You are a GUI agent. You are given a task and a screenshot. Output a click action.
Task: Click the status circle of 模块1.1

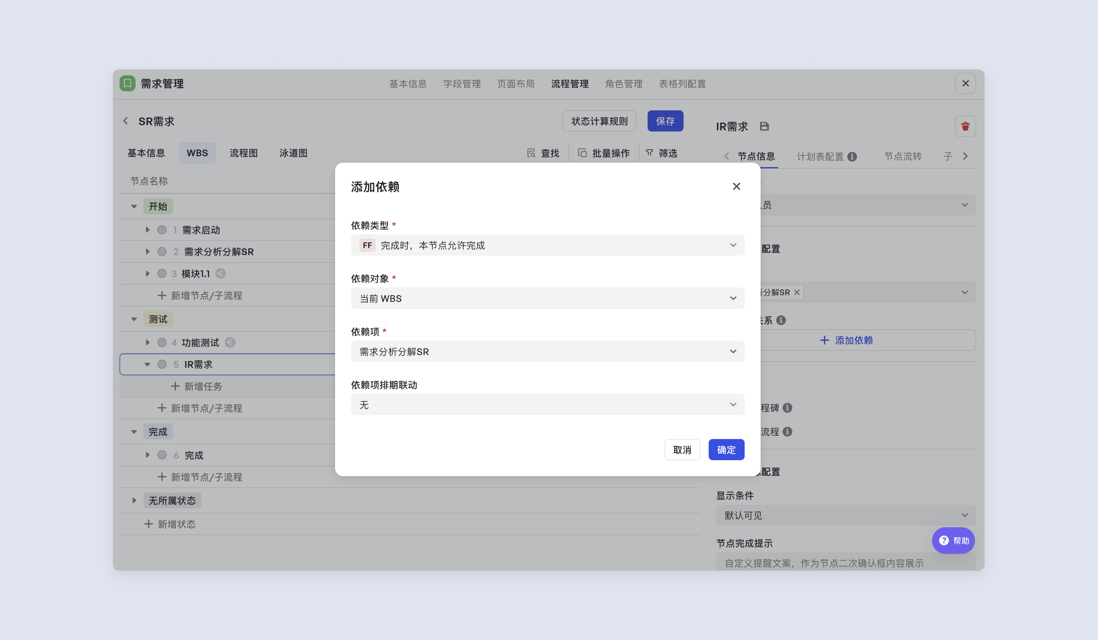(x=162, y=273)
